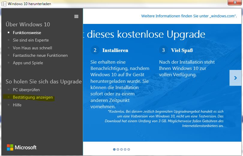
Task: Go to next slide with right arrow
Action: [x=235, y=78]
